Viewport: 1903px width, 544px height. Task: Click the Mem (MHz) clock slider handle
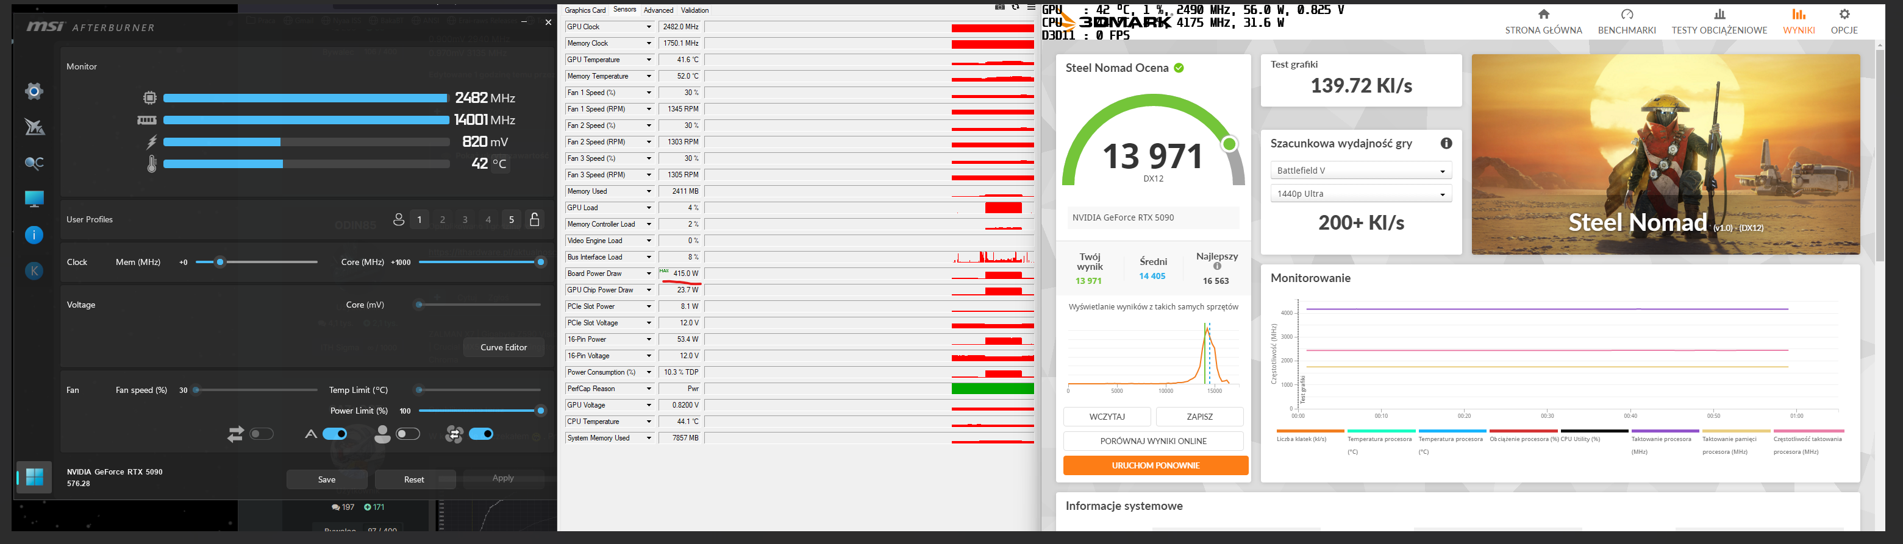click(x=220, y=262)
